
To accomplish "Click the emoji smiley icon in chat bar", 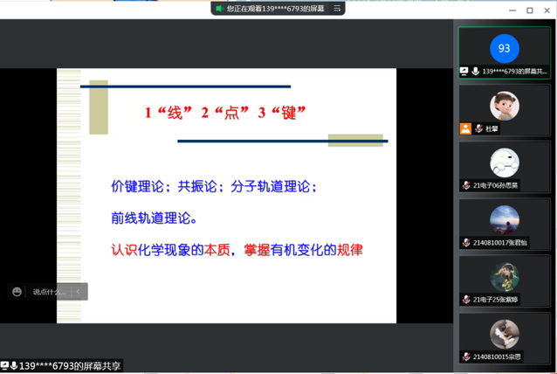I will point(17,292).
